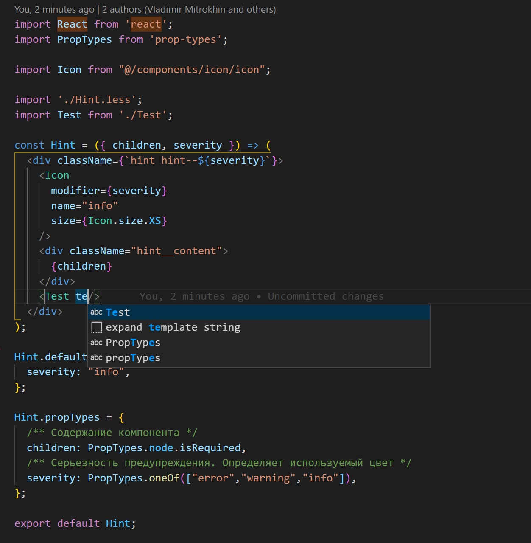531x543 pixels.
Task: Click the inline blame 'Uncommitted changes' annotation
Action: [x=262, y=296]
